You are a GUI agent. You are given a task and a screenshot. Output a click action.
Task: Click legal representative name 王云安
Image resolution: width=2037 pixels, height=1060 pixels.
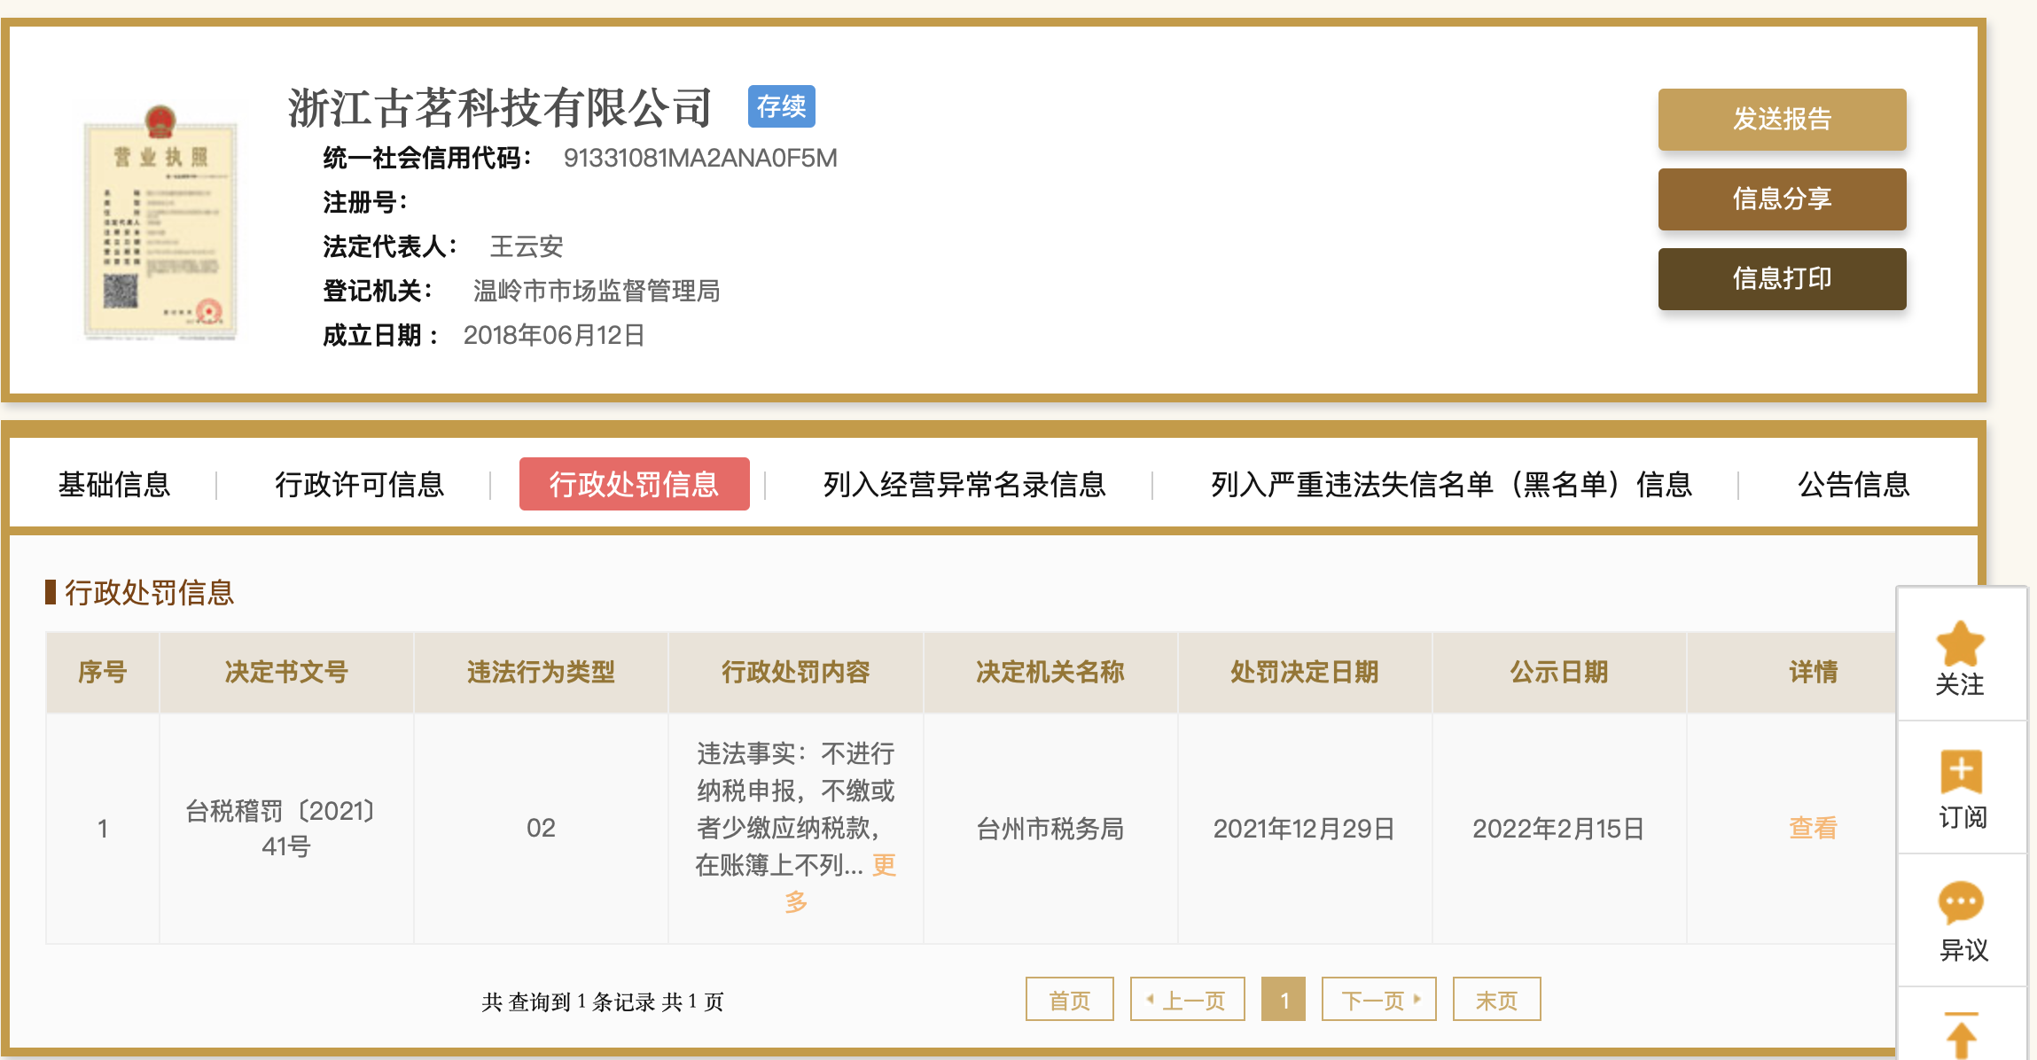coord(527,246)
